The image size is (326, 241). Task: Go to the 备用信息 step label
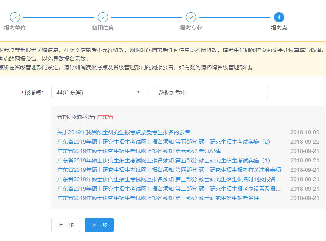pos(103,28)
